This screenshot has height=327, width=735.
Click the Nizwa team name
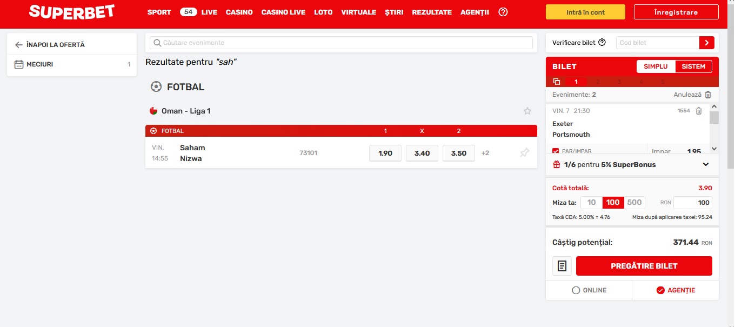pos(191,158)
